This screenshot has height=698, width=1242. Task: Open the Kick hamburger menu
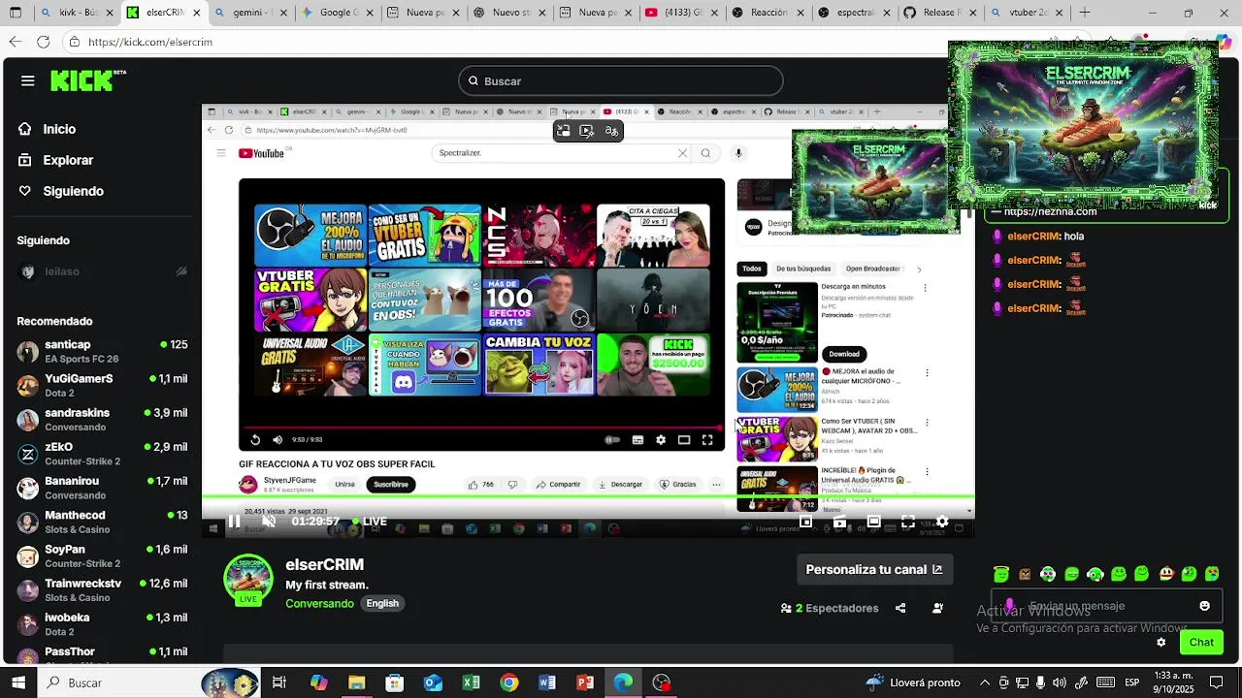[x=27, y=81]
